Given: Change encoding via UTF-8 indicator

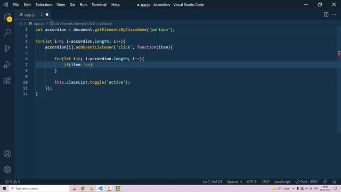Looking at the screenshot, I should click(x=251, y=181).
